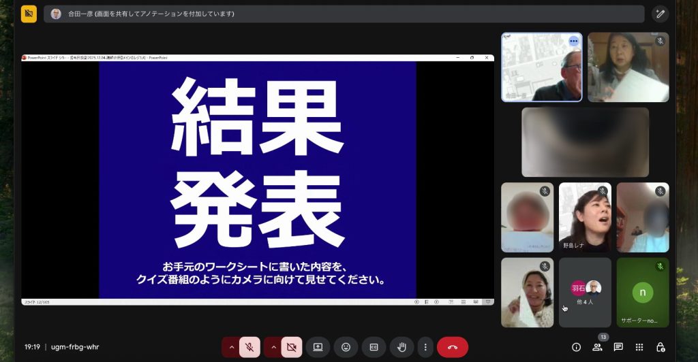Toggle closed captions
This screenshot has height=362, width=698.
[374, 347]
